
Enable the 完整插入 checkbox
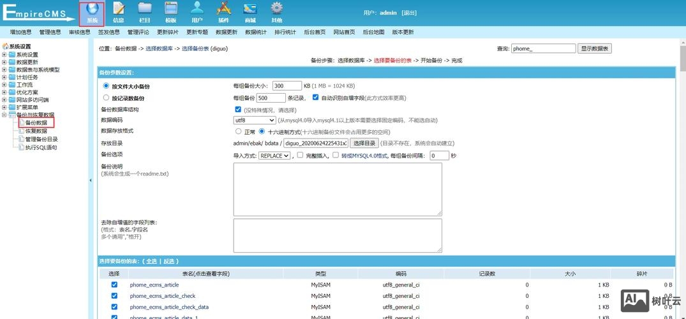pos(300,155)
